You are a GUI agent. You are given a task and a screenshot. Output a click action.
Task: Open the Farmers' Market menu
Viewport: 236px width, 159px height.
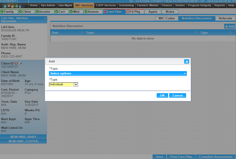[x=148, y=5]
